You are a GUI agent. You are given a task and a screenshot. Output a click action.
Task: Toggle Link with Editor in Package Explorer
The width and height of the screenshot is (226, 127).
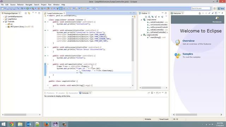[x=29, y=13]
